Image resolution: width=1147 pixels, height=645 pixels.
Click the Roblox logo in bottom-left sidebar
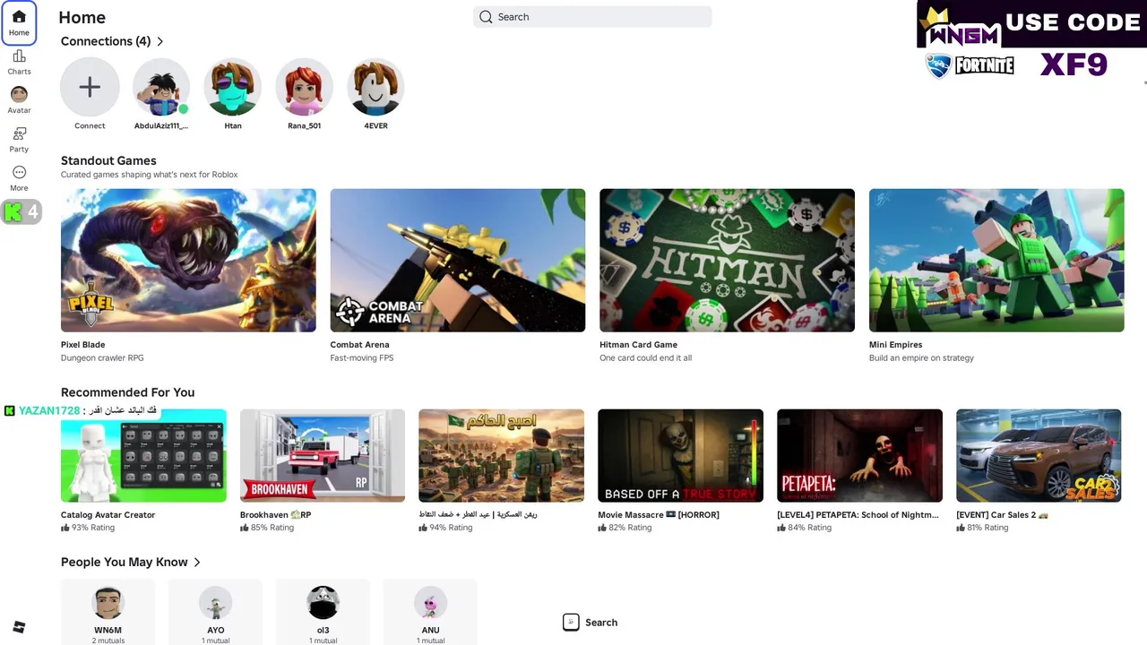(19, 627)
